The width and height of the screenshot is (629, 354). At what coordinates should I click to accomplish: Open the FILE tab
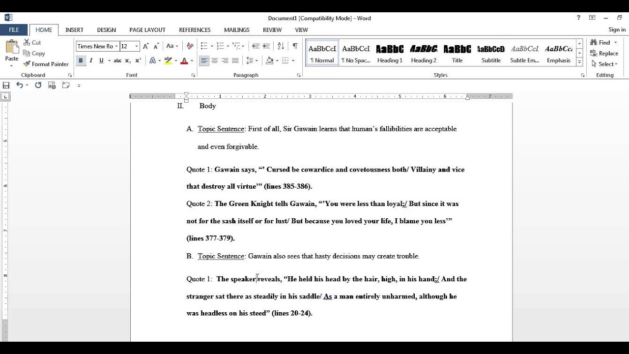[x=14, y=29]
